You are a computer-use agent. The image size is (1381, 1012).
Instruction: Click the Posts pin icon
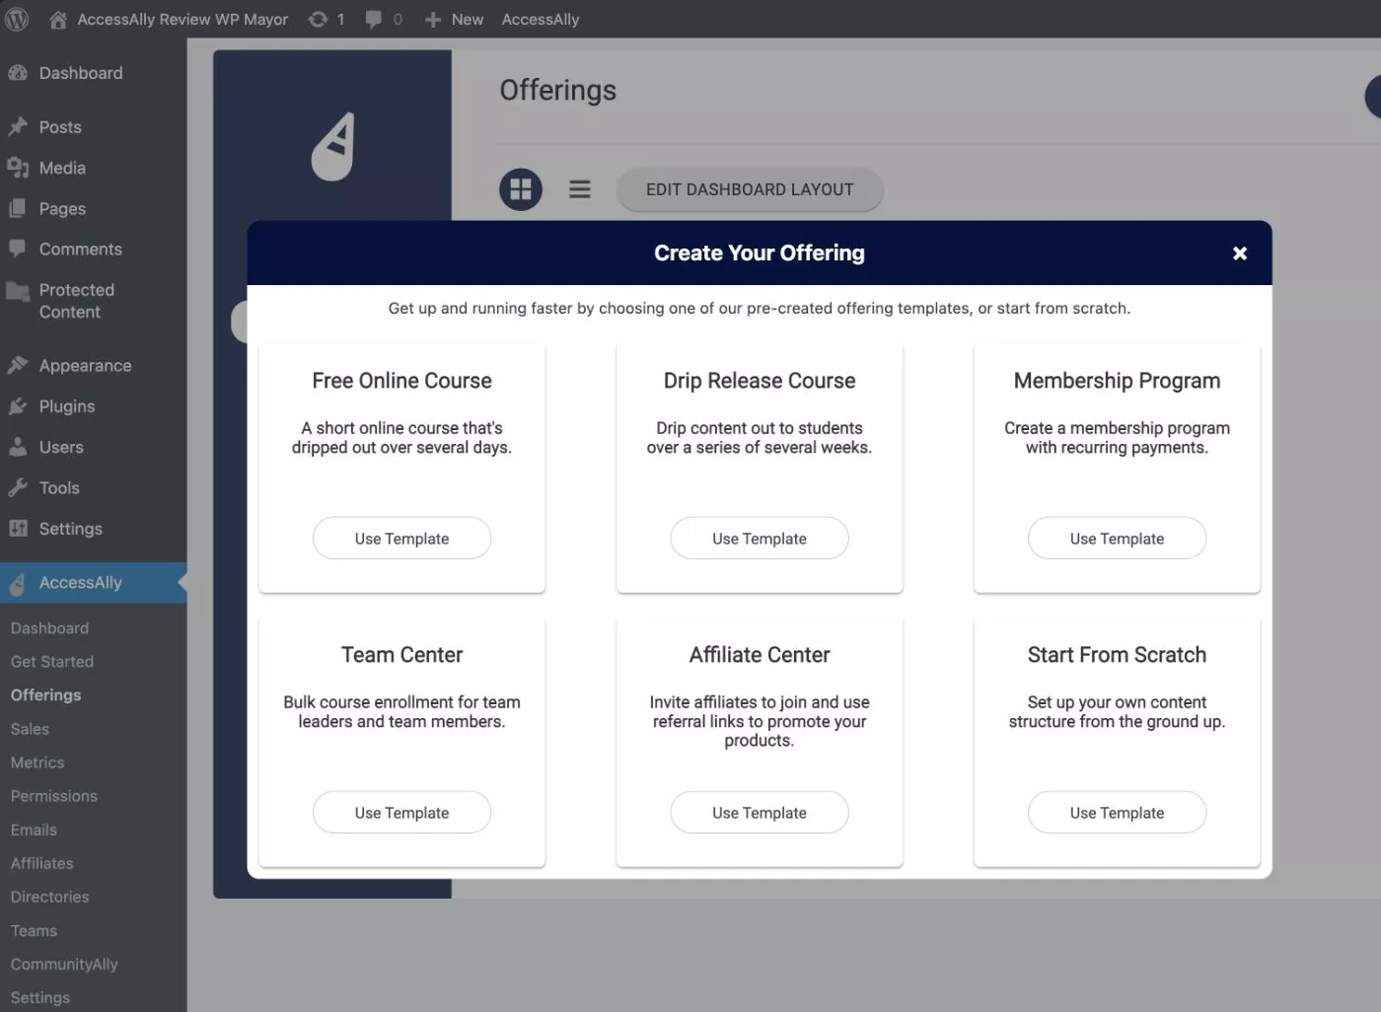point(18,127)
